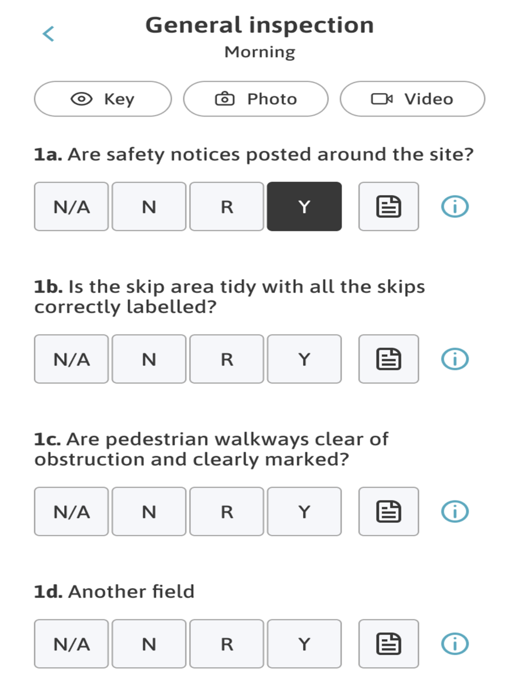Viewport: 518px width, 691px height.
Task: Answer N for skip area question 1b
Action: 149,359
